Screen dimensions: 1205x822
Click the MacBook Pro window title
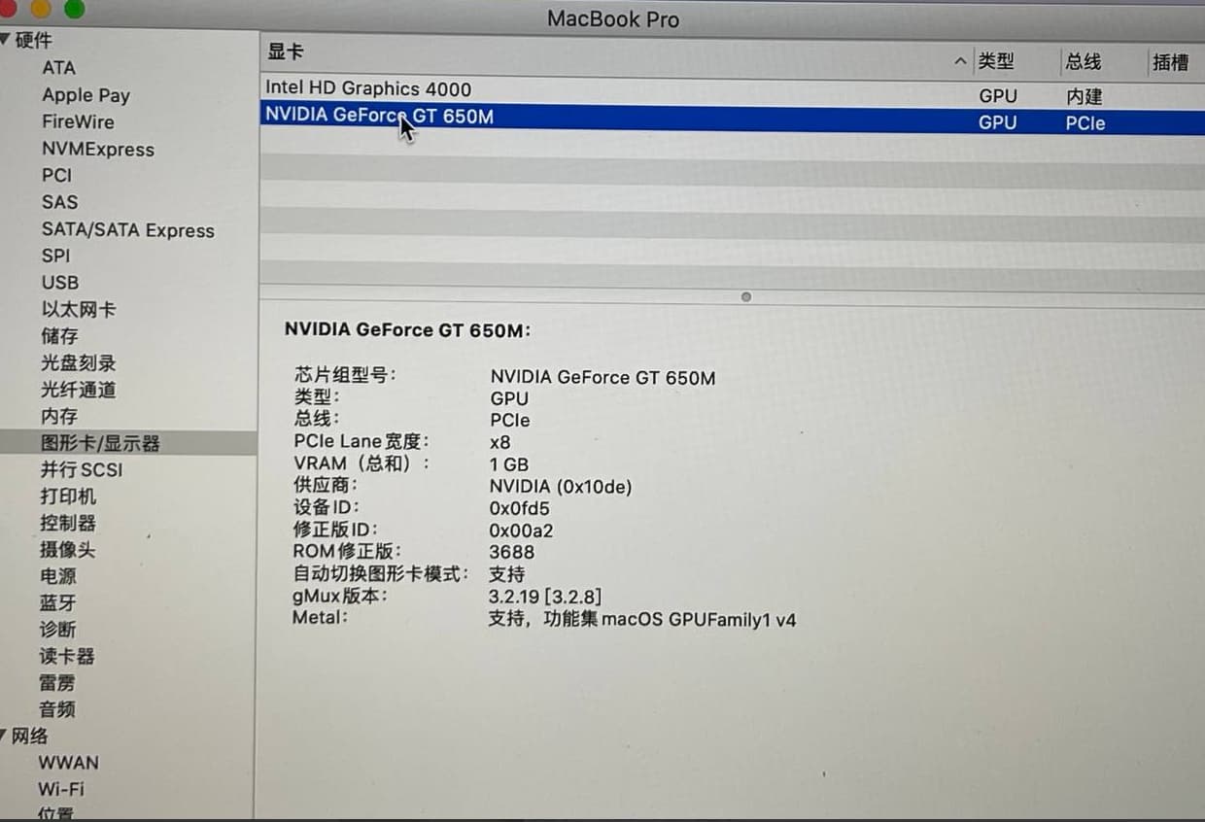613,18
